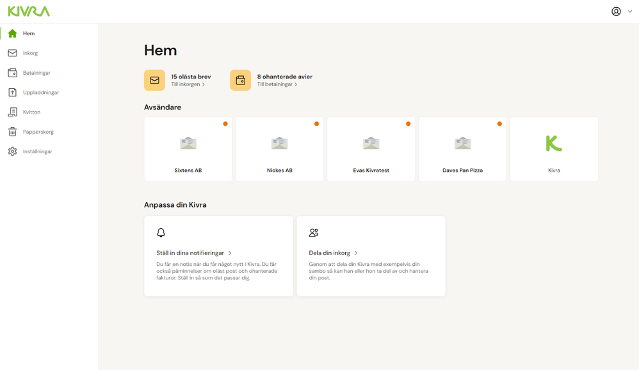Expand the user profile menu chevron
The image size is (639, 370).
click(630, 12)
